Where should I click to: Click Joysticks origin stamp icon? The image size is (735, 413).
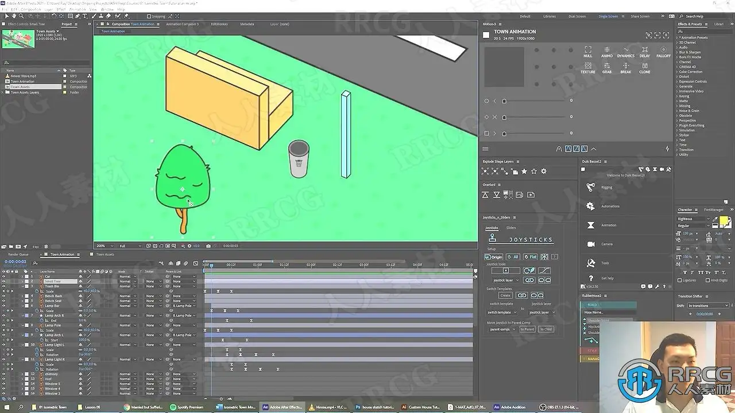click(492, 236)
